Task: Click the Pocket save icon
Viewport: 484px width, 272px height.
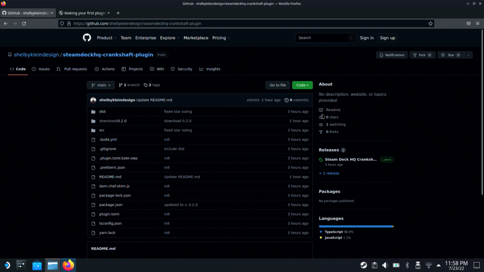Action: (468, 24)
